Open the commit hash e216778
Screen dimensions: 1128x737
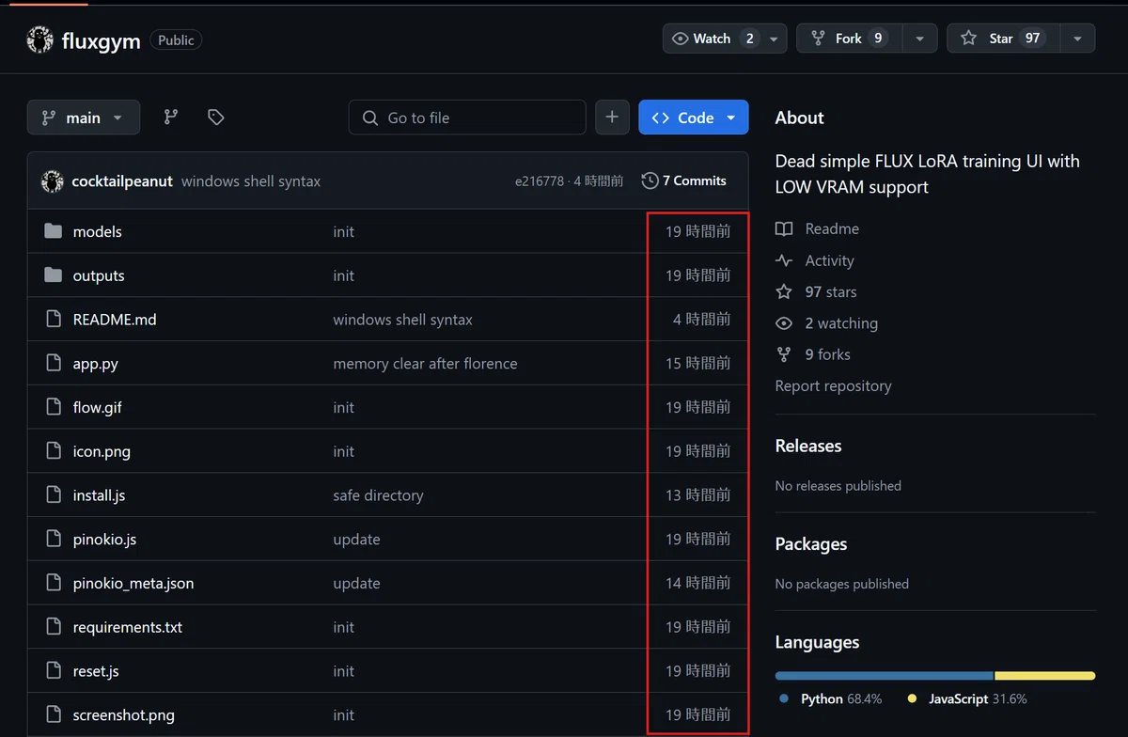pos(540,181)
